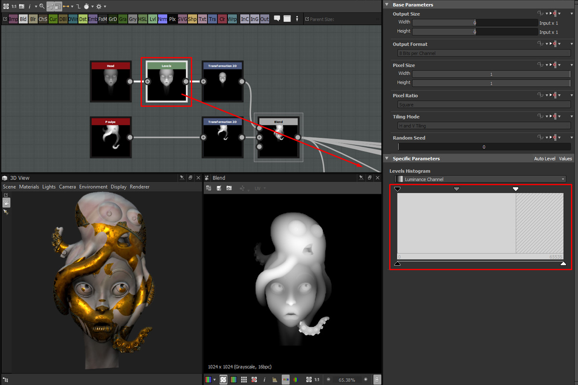
Task: Toggle the pin on the 3D View panel
Action: pyautogui.click(x=182, y=178)
